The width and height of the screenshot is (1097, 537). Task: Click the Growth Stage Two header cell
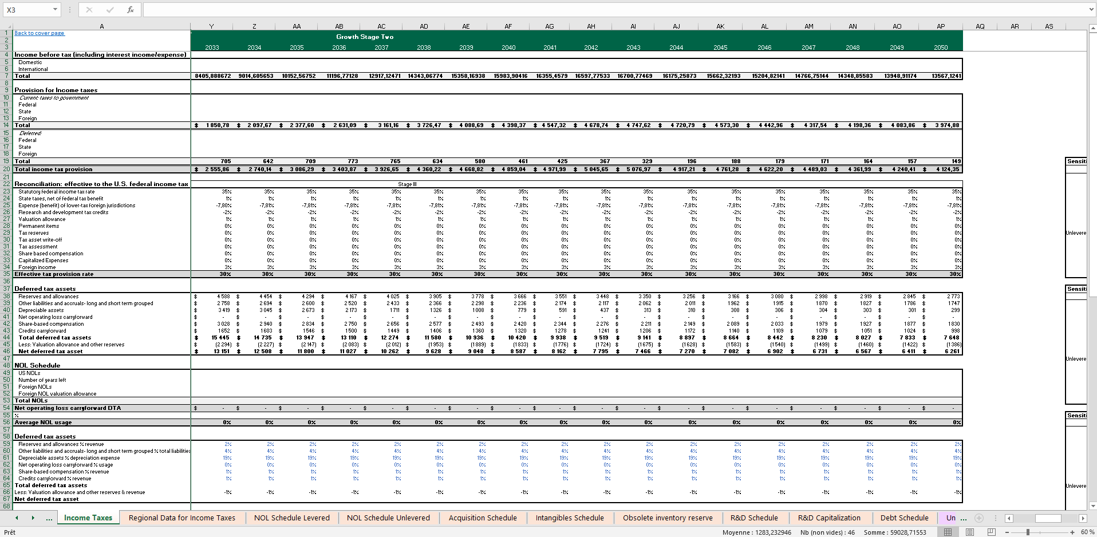pyautogui.click(x=365, y=37)
